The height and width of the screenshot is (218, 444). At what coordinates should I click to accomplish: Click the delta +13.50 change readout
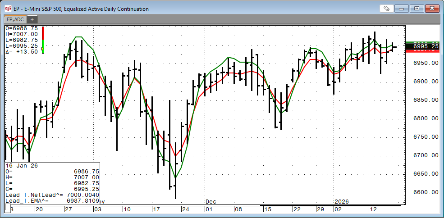[x=23, y=51]
